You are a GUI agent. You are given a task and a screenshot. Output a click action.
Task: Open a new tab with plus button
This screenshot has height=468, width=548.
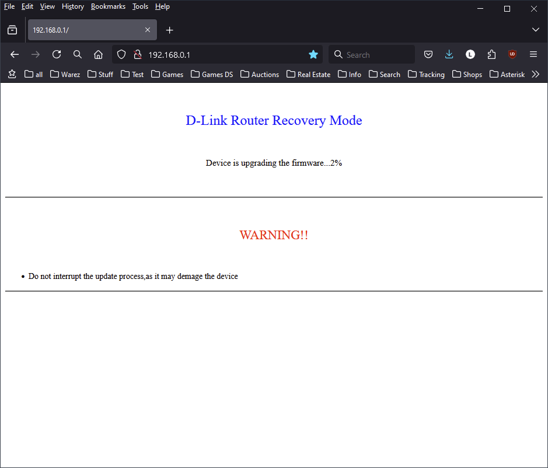coord(169,30)
